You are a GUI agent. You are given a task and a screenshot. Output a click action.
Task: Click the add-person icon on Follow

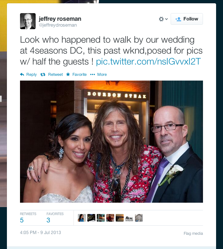[x=178, y=19]
